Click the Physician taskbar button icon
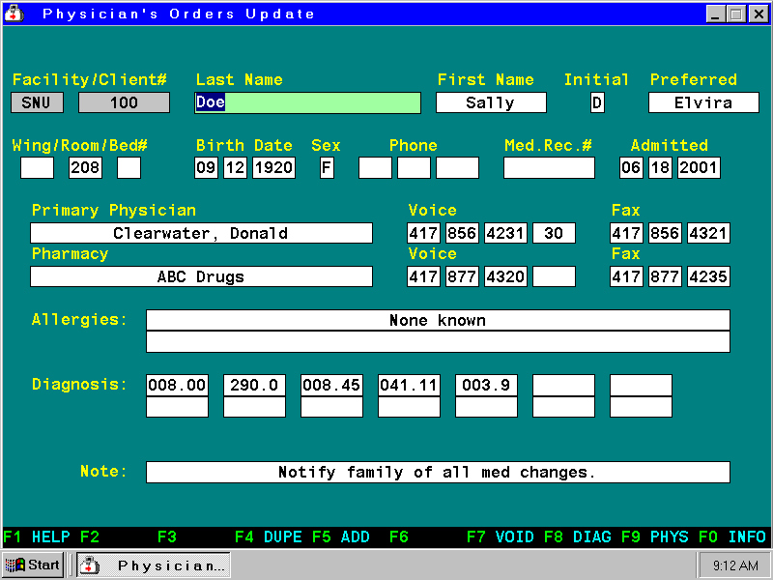Image resolution: width=773 pixels, height=580 pixels. coord(90,565)
